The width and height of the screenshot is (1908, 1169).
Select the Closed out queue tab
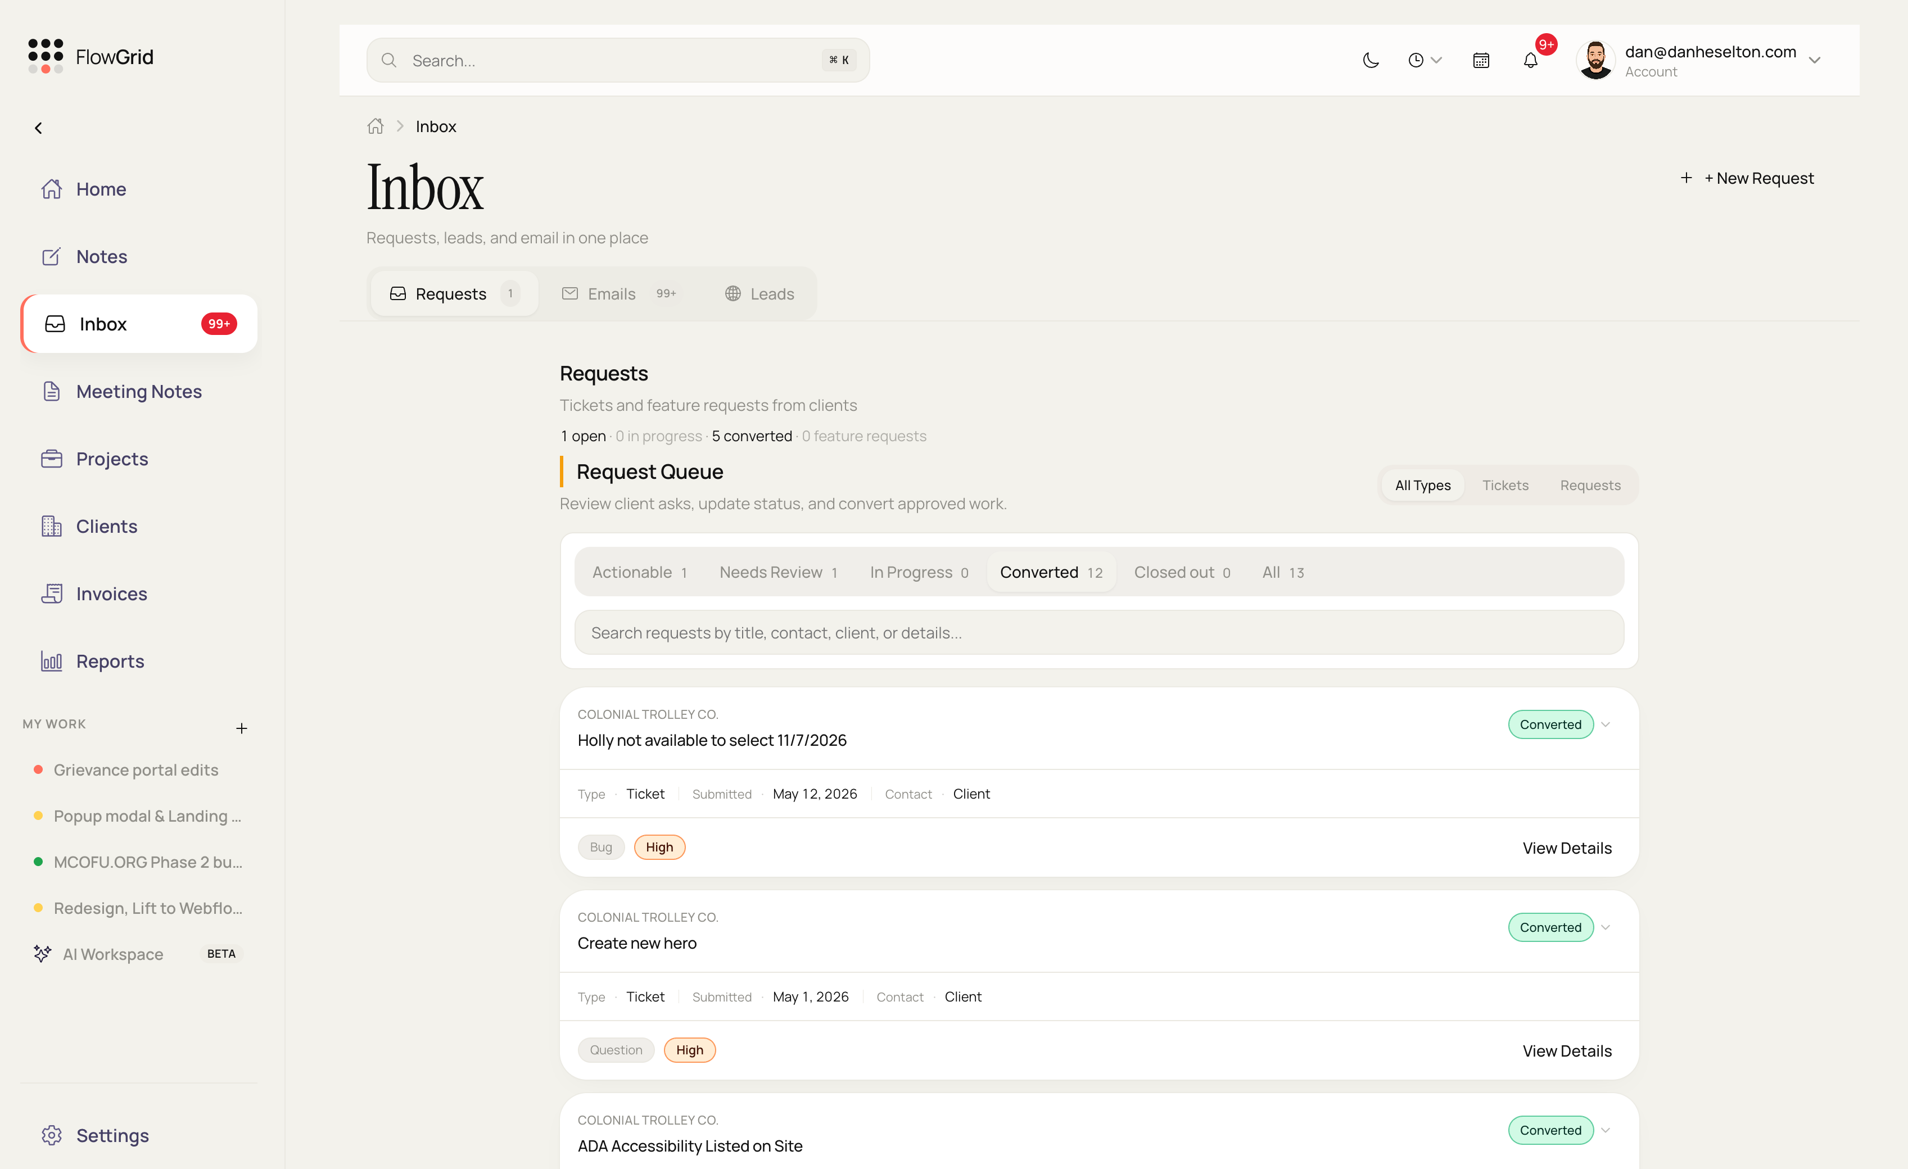(x=1182, y=572)
